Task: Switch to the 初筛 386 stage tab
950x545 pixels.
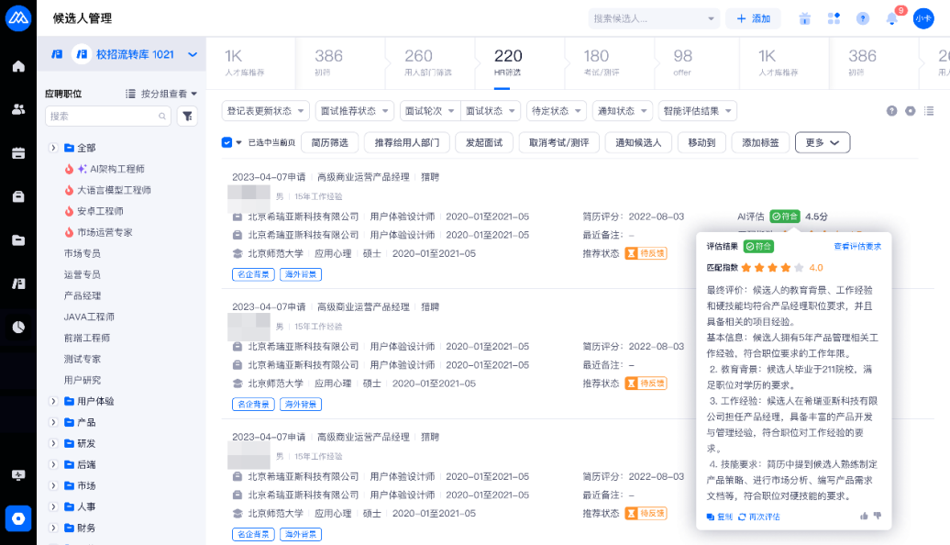Action: (x=329, y=61)
